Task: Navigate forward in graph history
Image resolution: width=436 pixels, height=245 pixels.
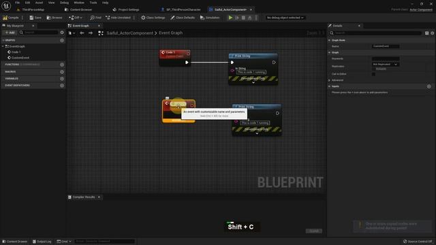Action: pos(91,33)
